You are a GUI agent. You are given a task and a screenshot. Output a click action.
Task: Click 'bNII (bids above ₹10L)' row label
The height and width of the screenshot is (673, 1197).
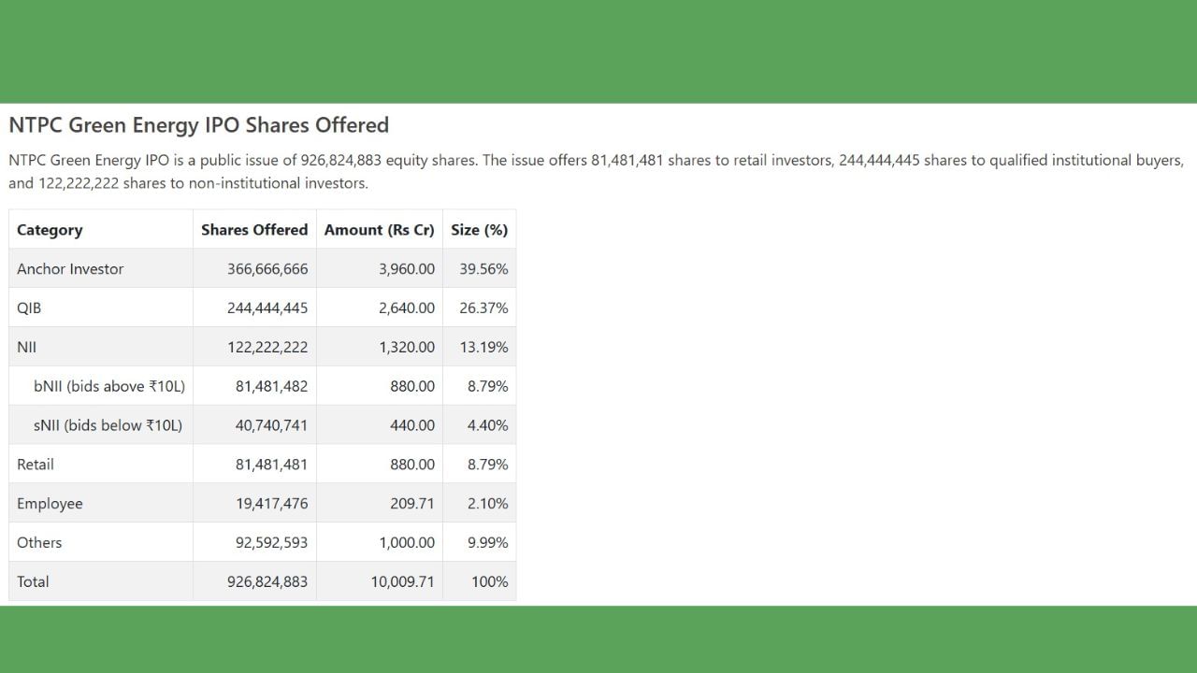point(109,386)
